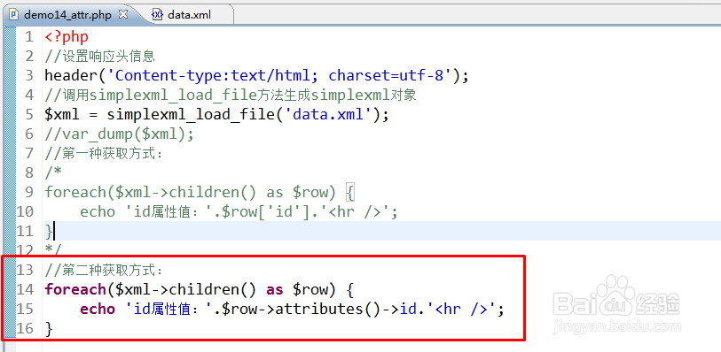Click the XML file icon on data.xml tab
The height and width of the screenshot is (352, 721).
pyautogui.click(x=157, y=15)
